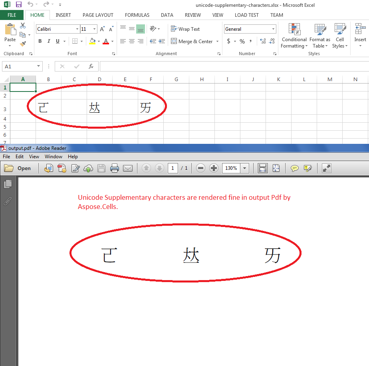Screen dimensions: 369x366
Task: Switch to the PAGE LAYOUT tab
Action: (98, 15)
